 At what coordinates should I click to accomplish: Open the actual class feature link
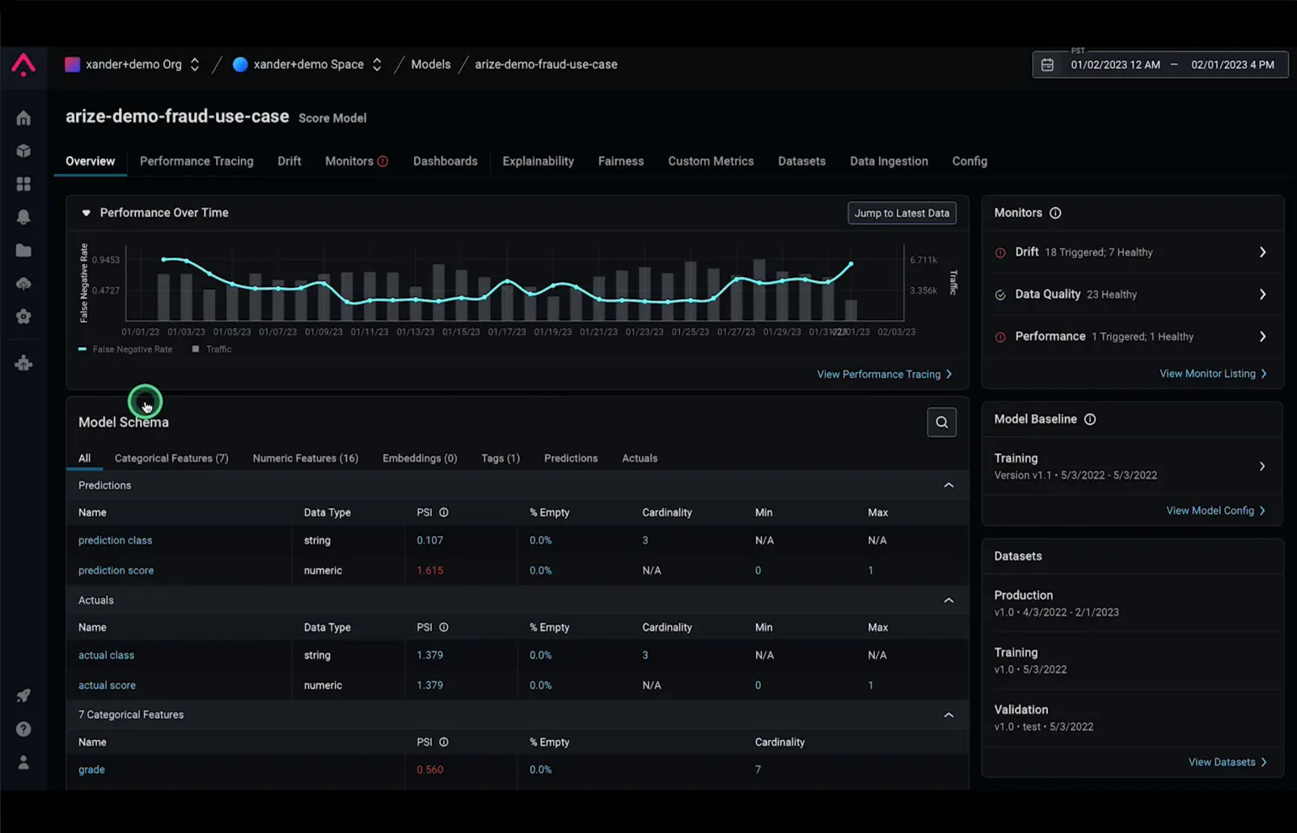click(106, 656)
